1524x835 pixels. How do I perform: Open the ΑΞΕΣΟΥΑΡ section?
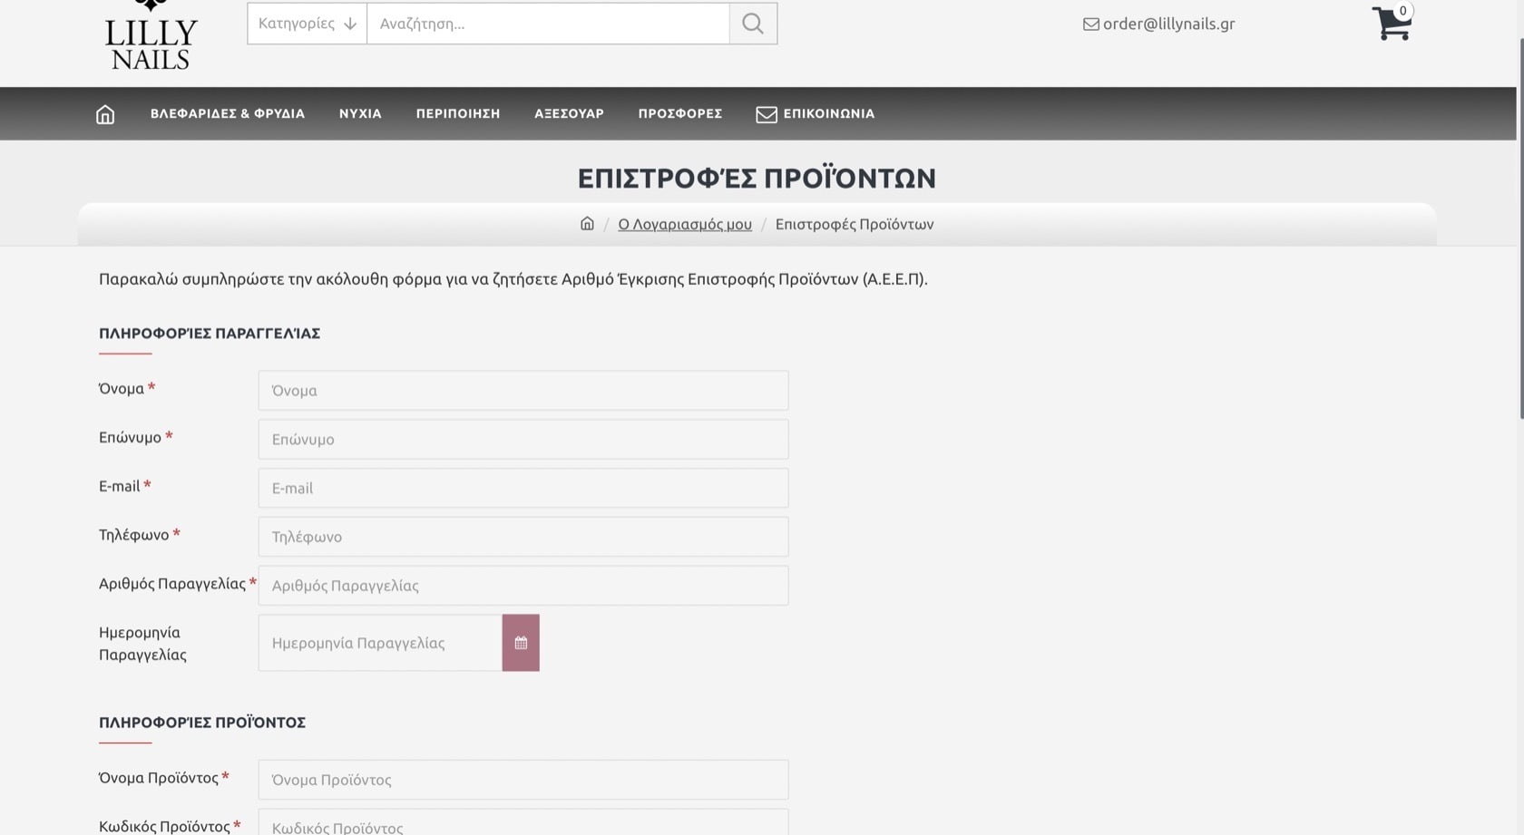click(x=569, y=113)
